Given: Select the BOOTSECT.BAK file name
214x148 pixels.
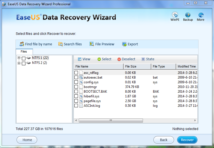Looking at the screenshot, I should coord(95,92).
